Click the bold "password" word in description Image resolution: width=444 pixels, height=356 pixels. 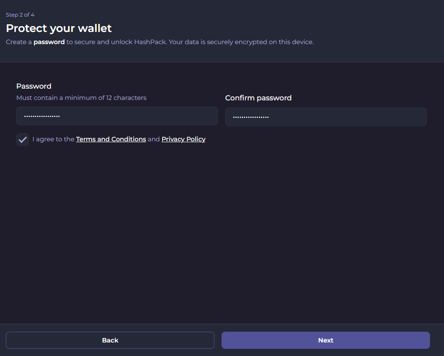[49, 42]
